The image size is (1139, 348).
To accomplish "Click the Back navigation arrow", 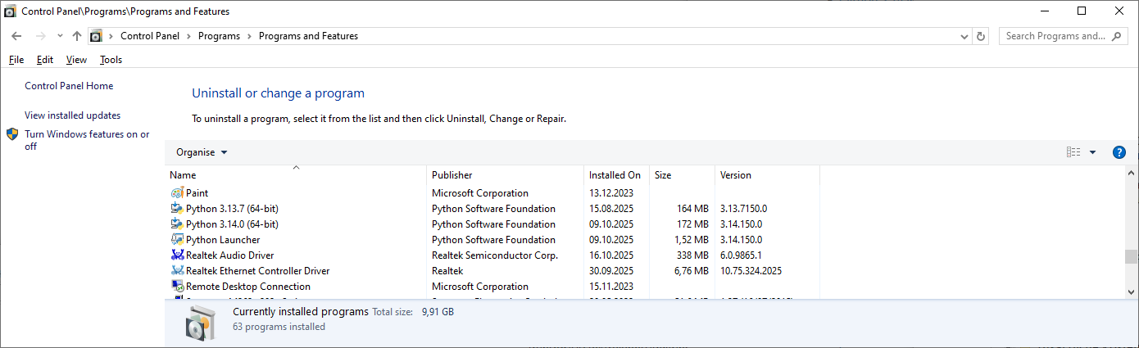I will pyautogui.click(x=16, y=36).
